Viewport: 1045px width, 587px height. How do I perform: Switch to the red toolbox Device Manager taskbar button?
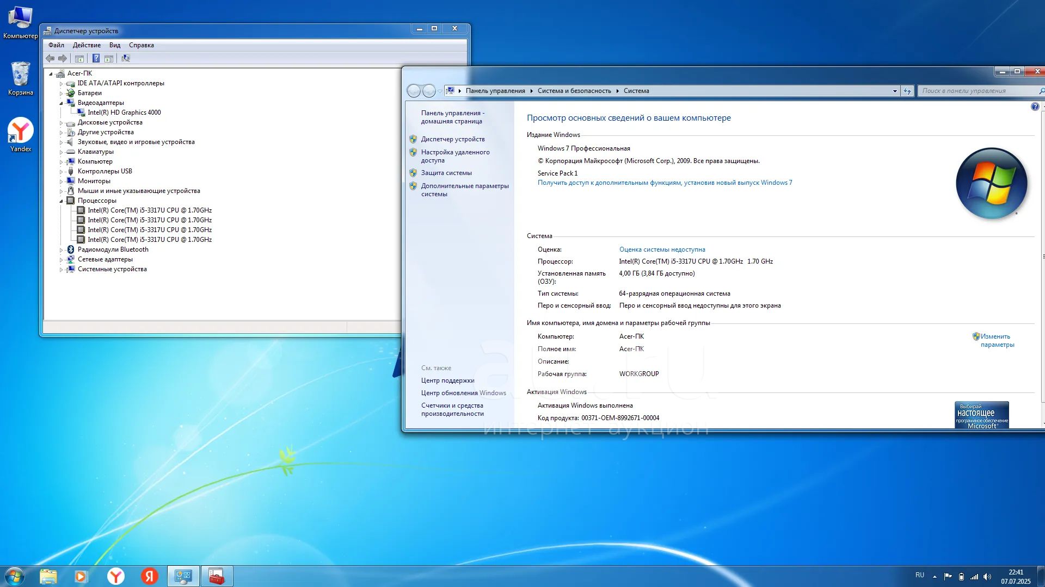217,576
